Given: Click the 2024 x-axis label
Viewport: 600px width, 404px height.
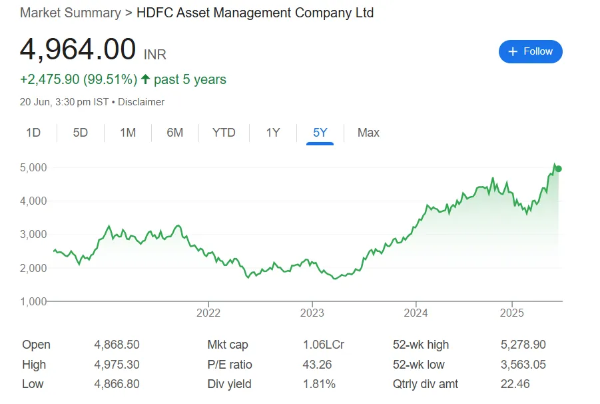Looking at the screenshot, I should pos(416,313).
